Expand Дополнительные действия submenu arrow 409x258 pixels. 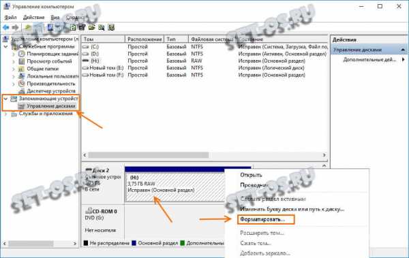(404, 60)
